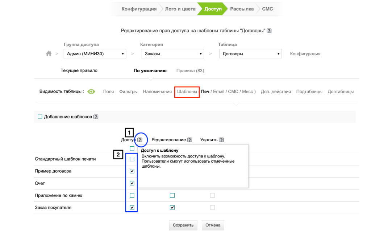Screen dimensions: 371x233
Task: Click help icon next to Редактирование column
Action: click(x=189, y=140)
